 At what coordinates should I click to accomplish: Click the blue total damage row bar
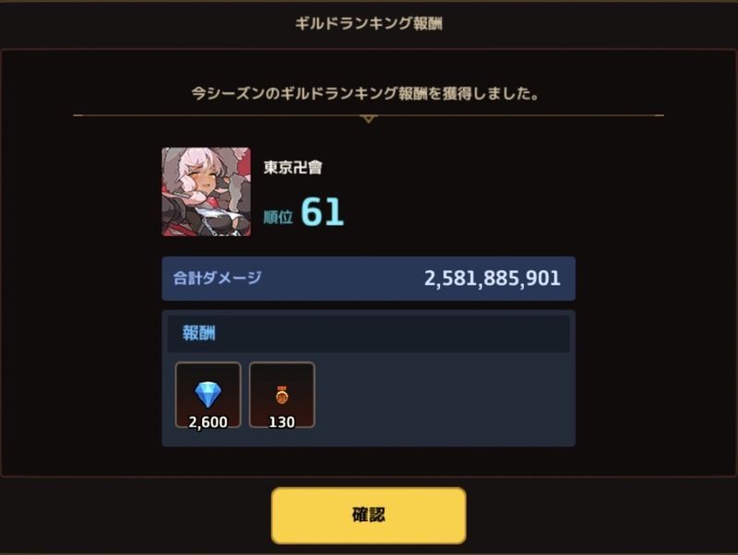pyautogui.click(x=368, y=278)
